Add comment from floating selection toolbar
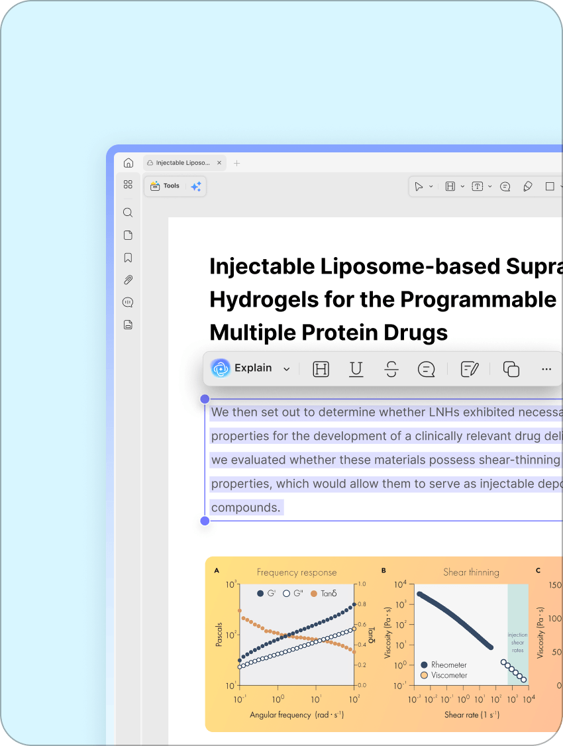 [x=426, y=369]
